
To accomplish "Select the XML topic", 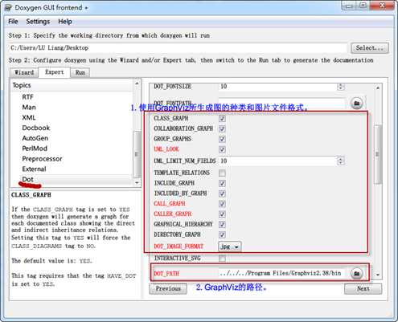I will (x=29, y=117).
